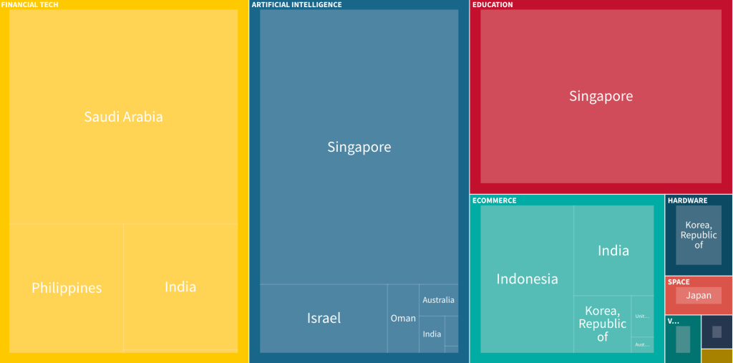
Task: Select Korea, Republic of block in Hardware
Action: pyautogui.click(x=699, y=235)
